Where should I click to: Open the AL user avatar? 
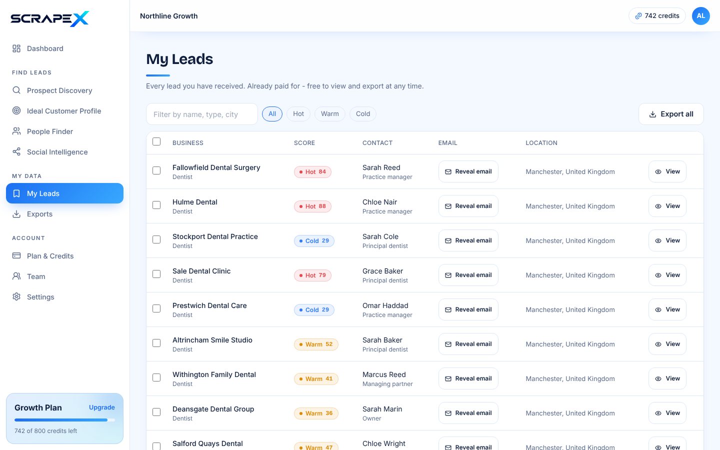[x=701, y=16]
